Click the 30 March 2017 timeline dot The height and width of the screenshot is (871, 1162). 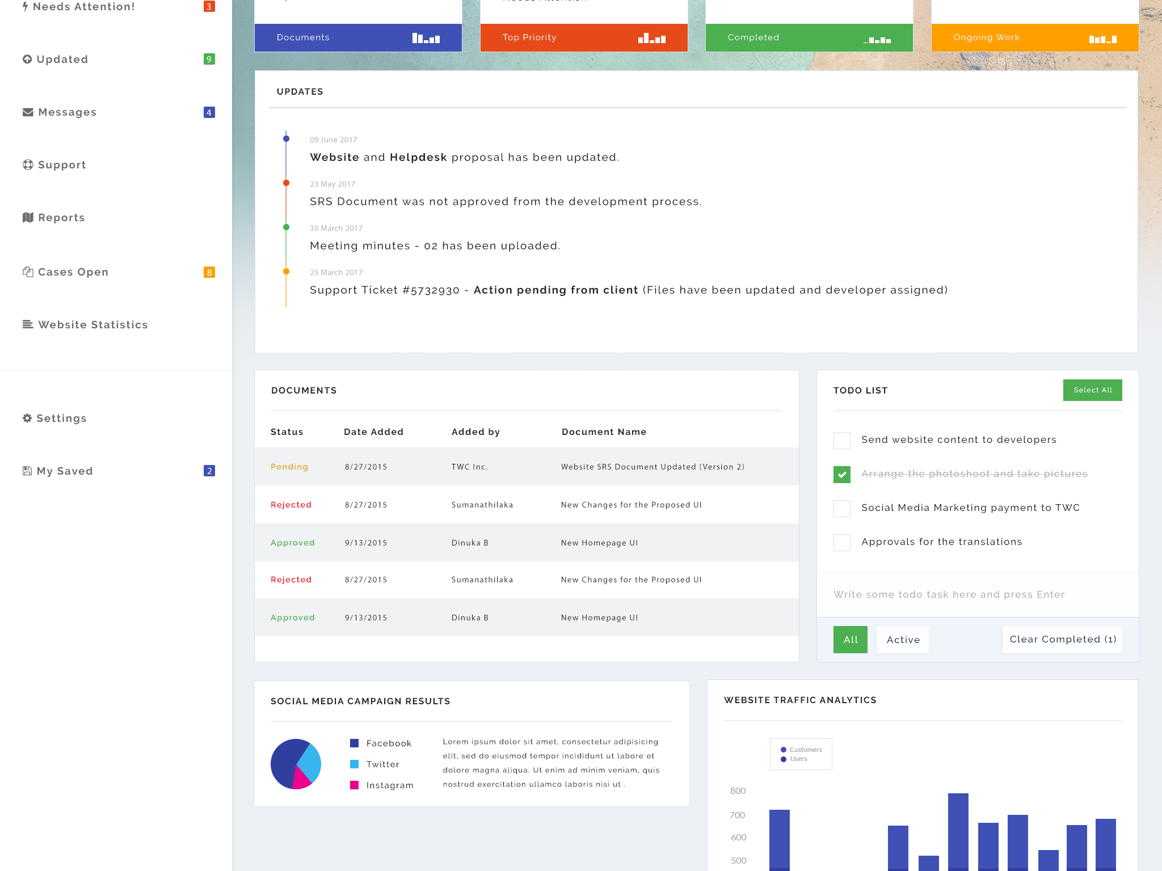coord(287,227)
